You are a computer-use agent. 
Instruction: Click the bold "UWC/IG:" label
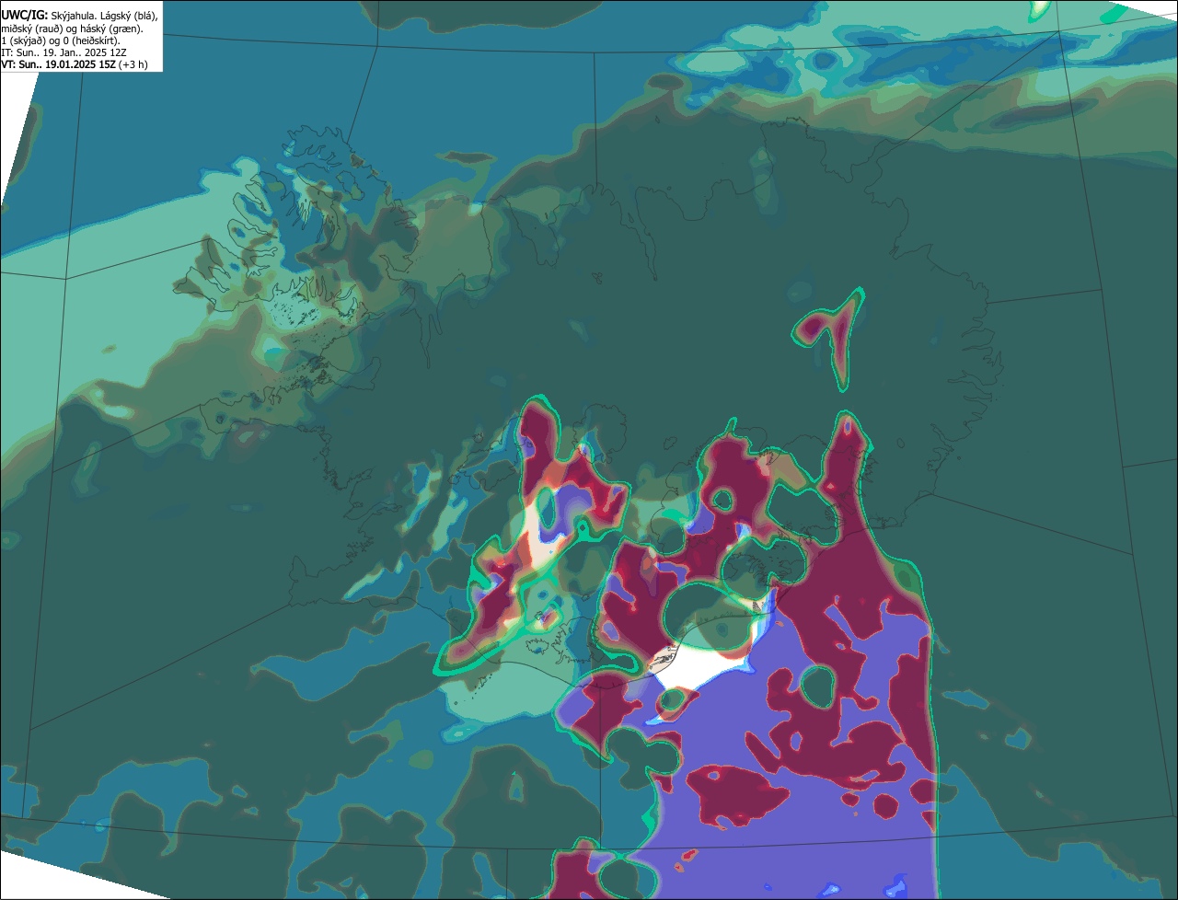25,16
